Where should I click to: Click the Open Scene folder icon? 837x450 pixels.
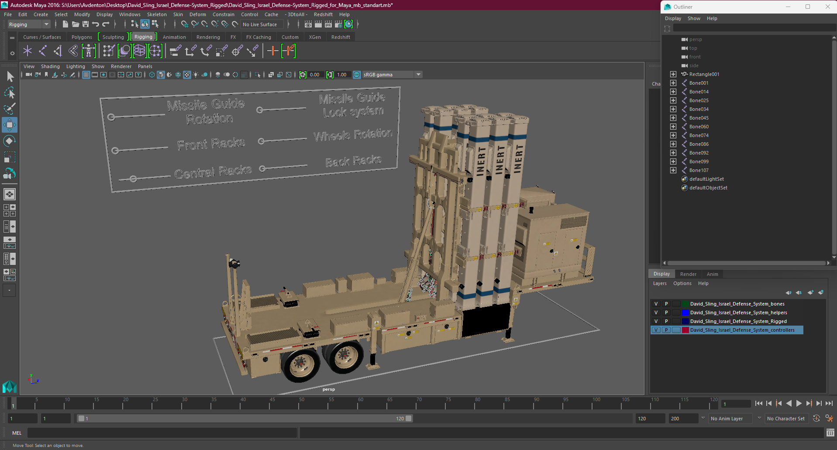[75, 24]
